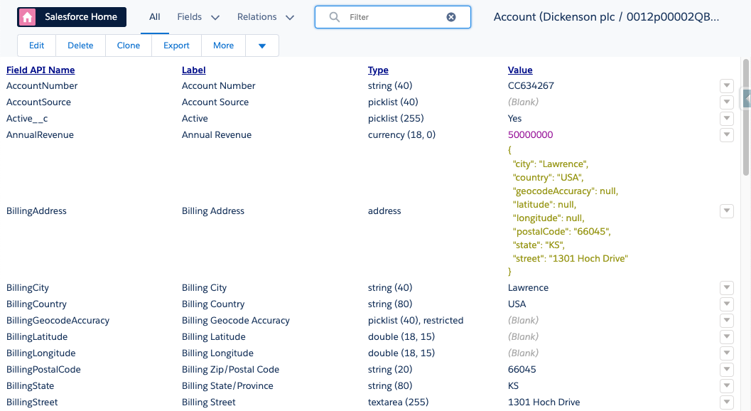Open row menu for AccountNumber

point(727,86)
